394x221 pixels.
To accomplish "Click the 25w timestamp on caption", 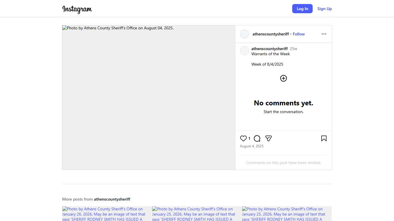I will [x=293, y=49].
